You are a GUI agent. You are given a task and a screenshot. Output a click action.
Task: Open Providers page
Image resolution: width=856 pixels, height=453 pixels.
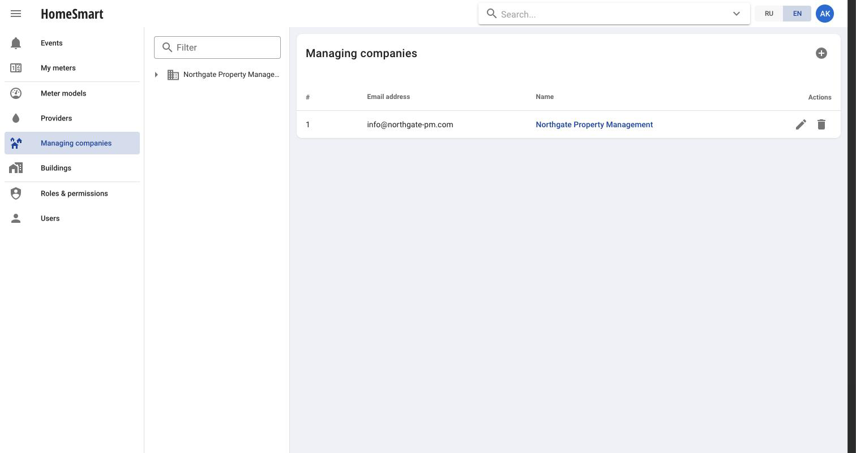click(x=72, y=118)
